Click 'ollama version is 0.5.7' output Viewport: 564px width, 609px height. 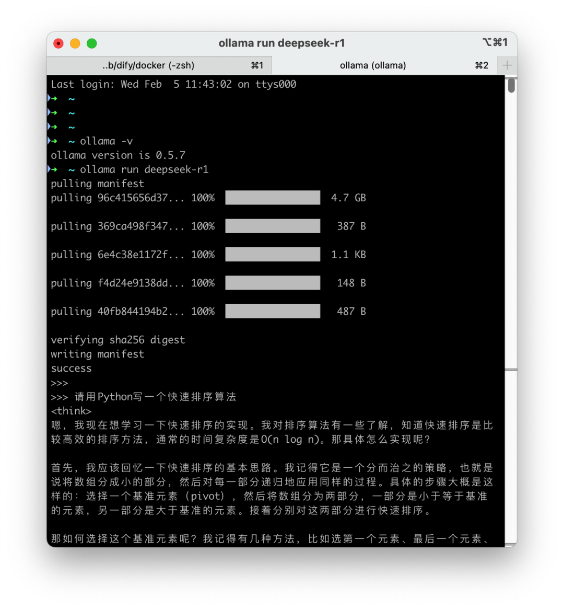tap(118, 155)
